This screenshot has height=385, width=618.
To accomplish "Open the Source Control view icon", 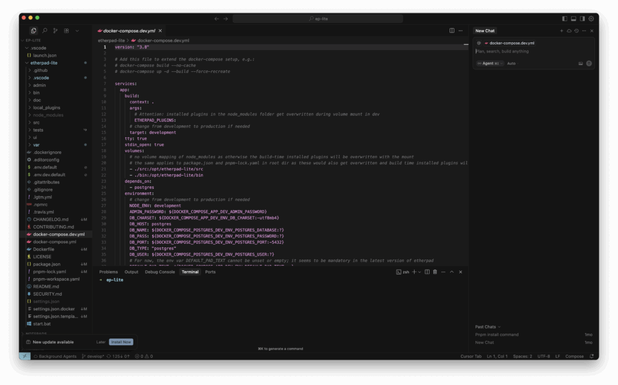I will pyautogui.click(x=56, y=31).
